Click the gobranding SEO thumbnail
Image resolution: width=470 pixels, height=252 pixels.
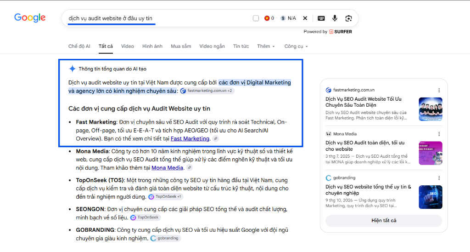[x=431, y=197]
